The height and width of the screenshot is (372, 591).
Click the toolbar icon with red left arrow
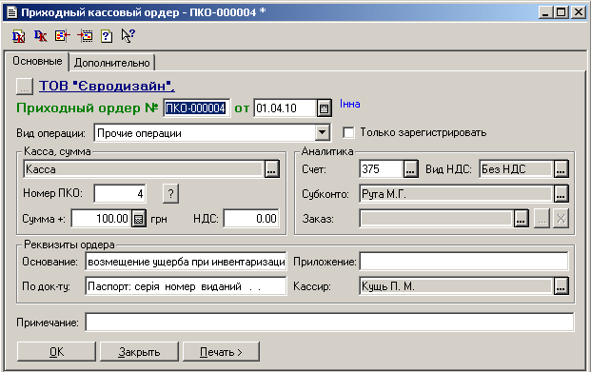pyautogui.click(x=63, y=36)
